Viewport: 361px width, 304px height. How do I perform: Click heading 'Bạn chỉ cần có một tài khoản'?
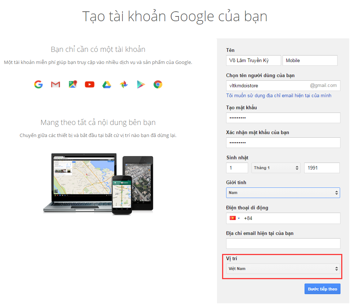pyautogui.click(x=98, y=49)
